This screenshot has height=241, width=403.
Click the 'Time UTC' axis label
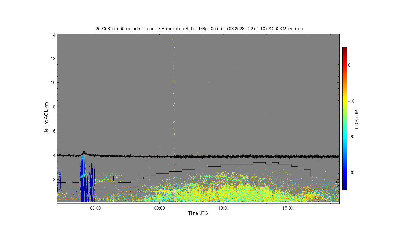198,213
